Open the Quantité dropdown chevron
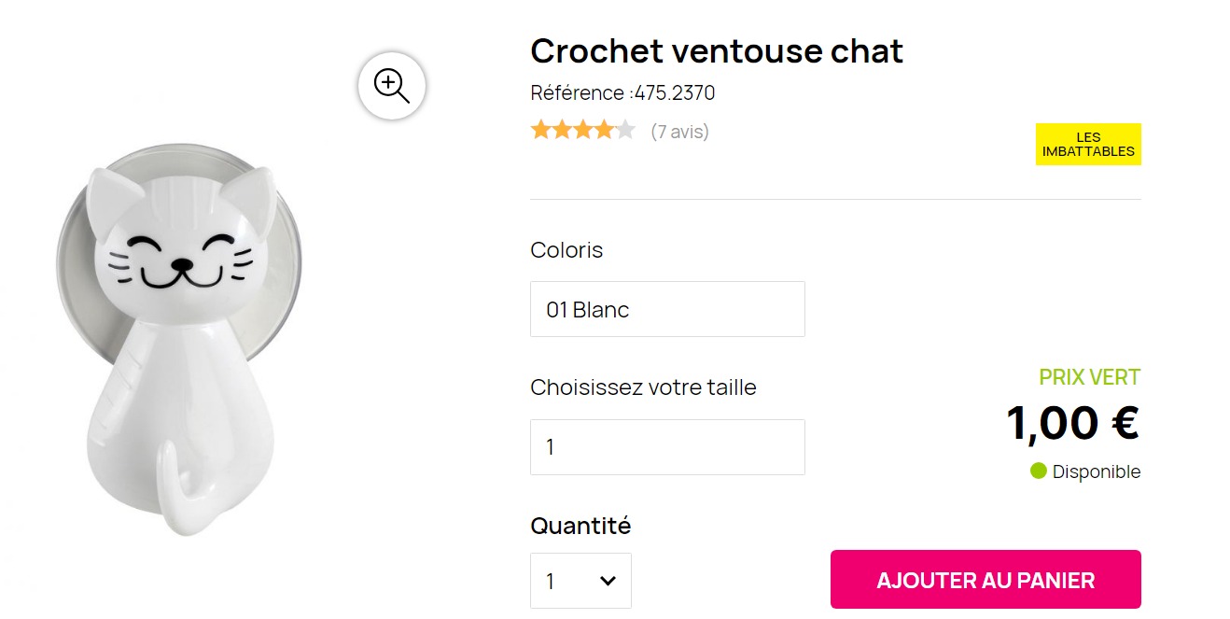Image resolution: width=1230 pixels, height=619 pixels. pyautogui.click(x=608, y=581)
